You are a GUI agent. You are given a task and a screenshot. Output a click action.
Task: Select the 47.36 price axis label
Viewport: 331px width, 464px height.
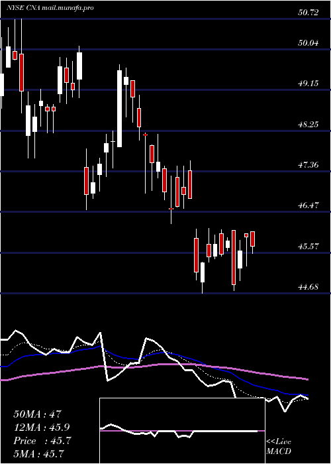308,165
